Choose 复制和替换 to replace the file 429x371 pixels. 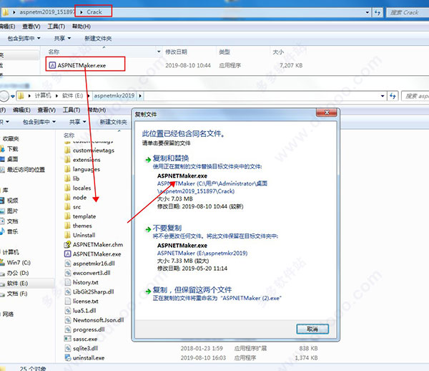coord(171,158)
